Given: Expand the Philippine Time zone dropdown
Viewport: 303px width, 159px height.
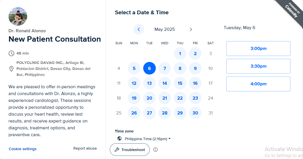Looking at the screenshot, I should 147,139.
